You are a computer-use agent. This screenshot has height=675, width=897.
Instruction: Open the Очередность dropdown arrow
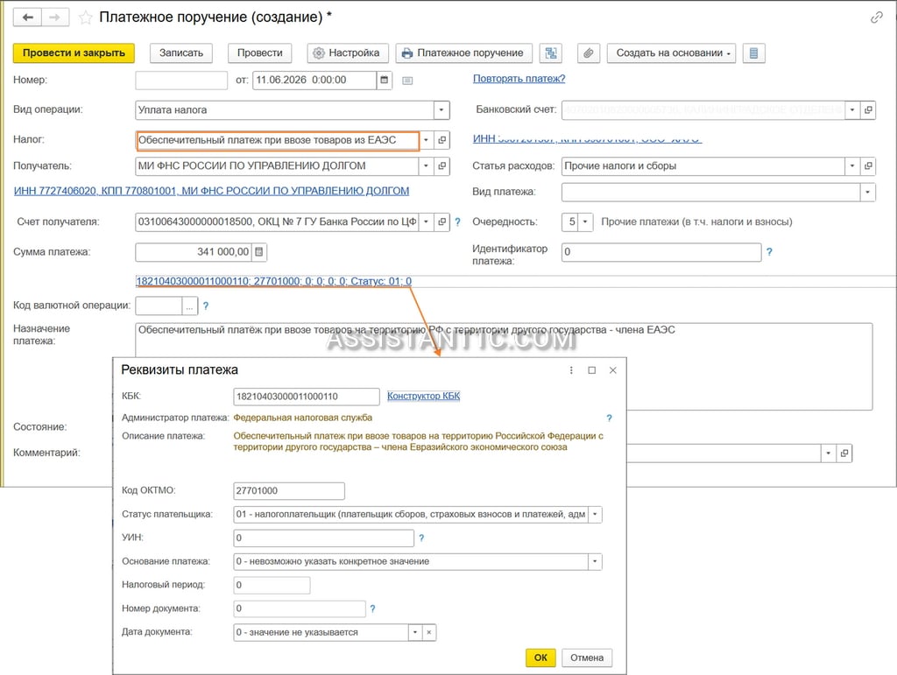[x=584, y=221]
